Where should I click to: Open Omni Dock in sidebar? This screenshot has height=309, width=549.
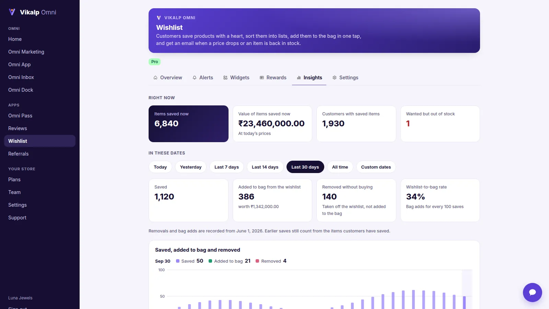(x=40, y=90)
